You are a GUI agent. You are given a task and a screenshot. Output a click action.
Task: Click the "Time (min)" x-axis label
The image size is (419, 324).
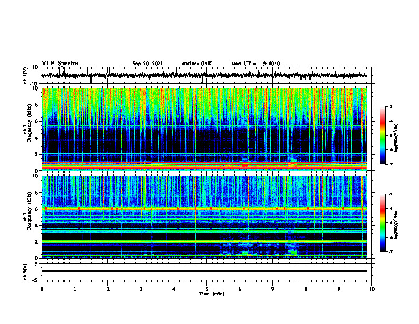tap(212, 294)
